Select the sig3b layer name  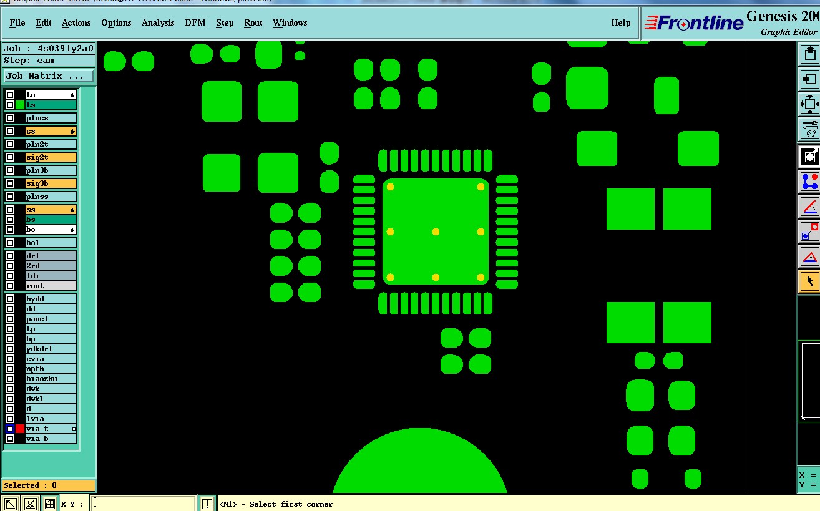coord(51,183)
